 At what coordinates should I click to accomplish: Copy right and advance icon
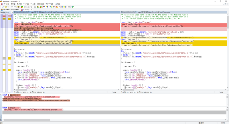coord(51,7)
